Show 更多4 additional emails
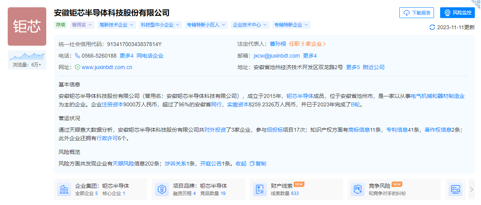Viewport: 481px width, 205px height. point(310,56)
